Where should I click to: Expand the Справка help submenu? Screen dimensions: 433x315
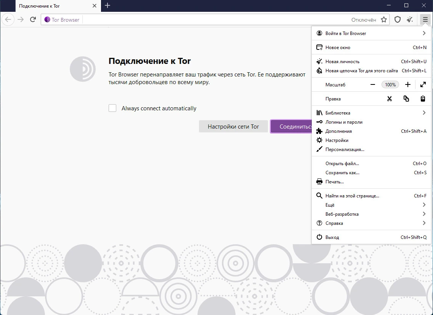tap(371, 223)
